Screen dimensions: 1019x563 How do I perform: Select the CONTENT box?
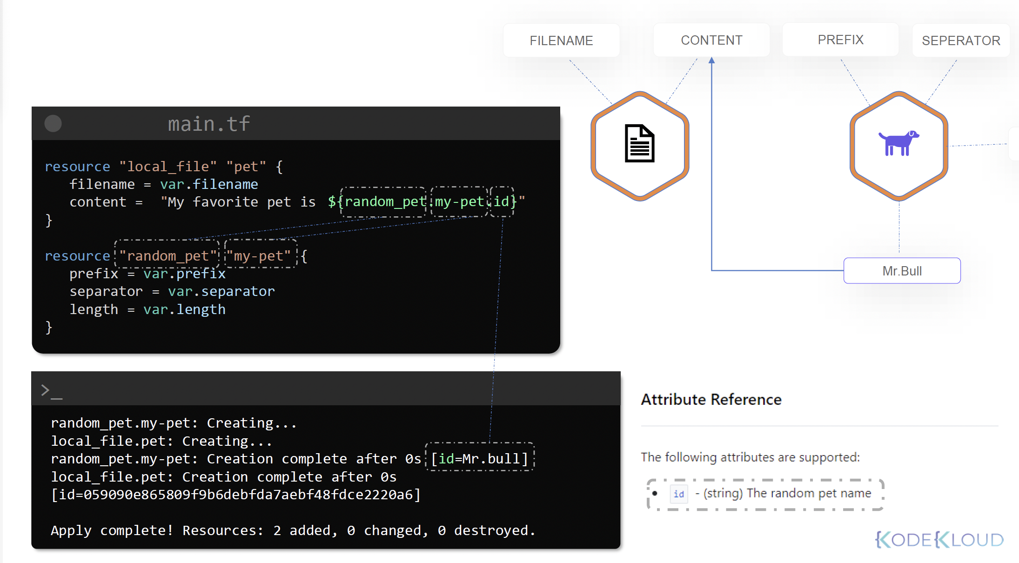711,40
